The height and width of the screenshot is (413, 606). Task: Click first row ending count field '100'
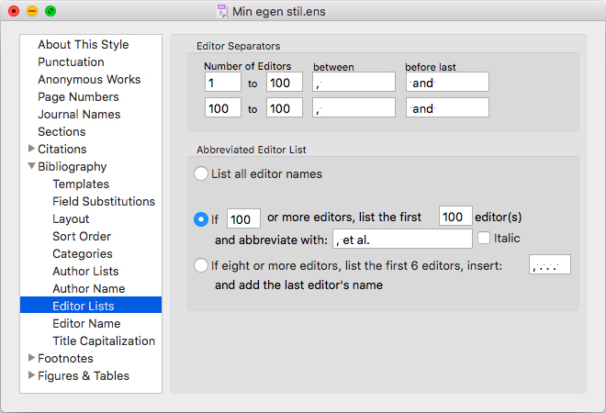285,82
